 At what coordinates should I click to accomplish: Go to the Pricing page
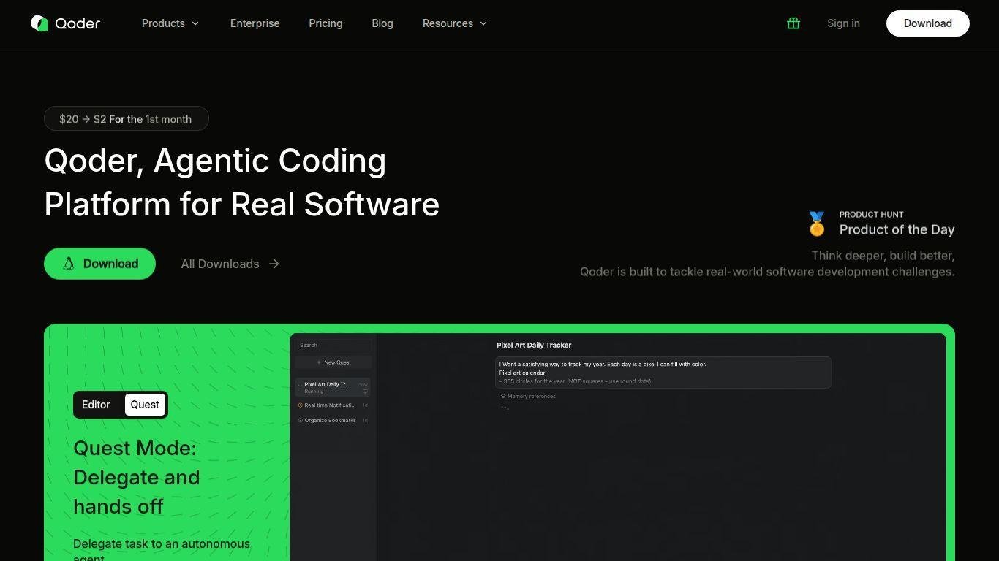tap(325, 23)
